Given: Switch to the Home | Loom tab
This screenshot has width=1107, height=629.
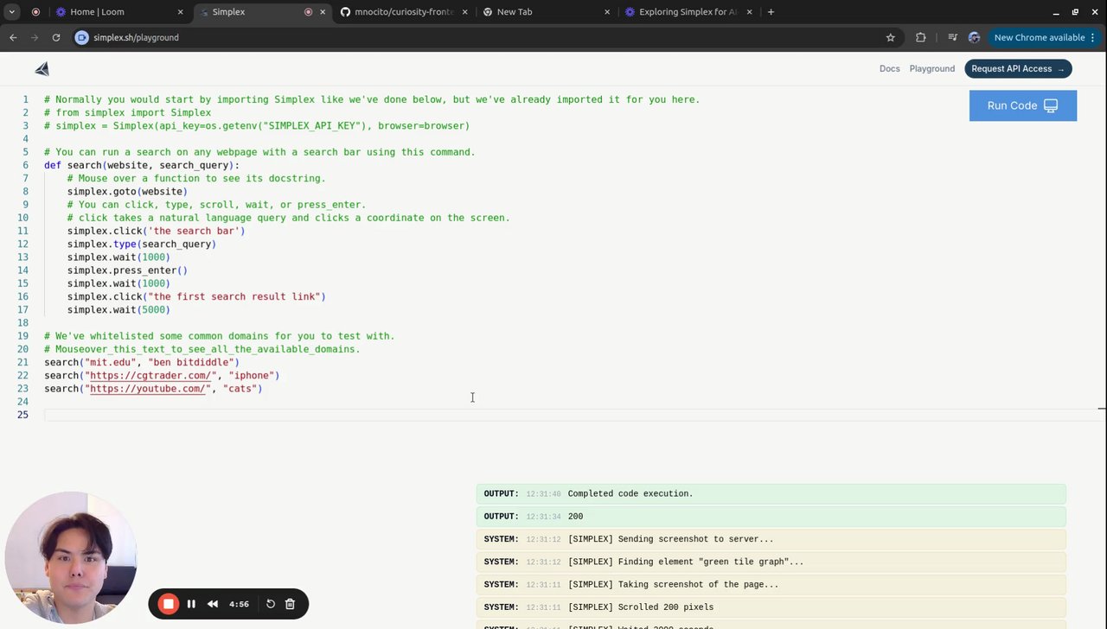Looking at the screenshot, I should pyautogui.click(x=119, y=12).
